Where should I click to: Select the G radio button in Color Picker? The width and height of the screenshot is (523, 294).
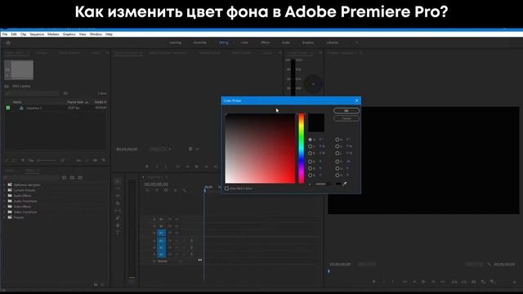311,168
